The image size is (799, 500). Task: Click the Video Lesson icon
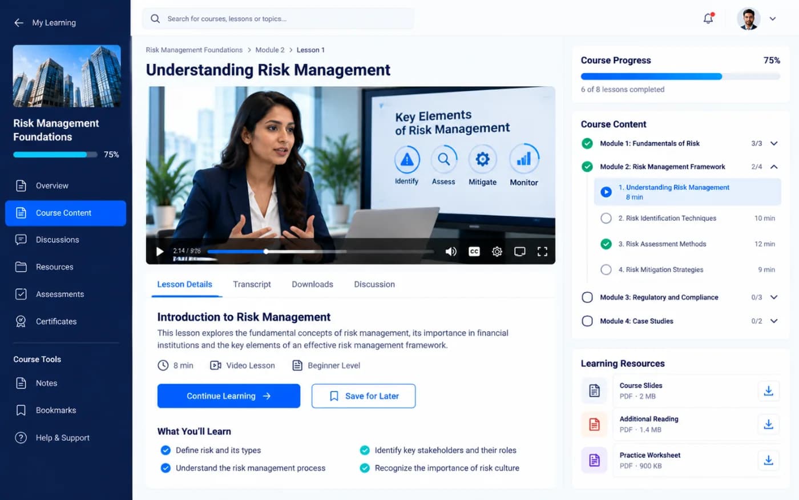point(216,365)
